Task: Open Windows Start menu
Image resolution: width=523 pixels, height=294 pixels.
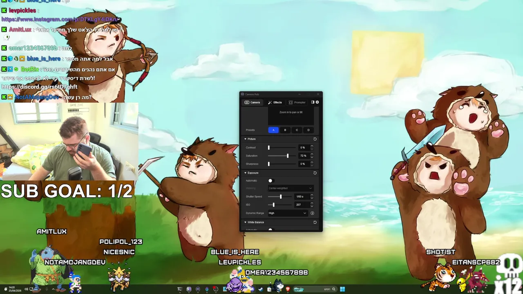Action: 342,289
